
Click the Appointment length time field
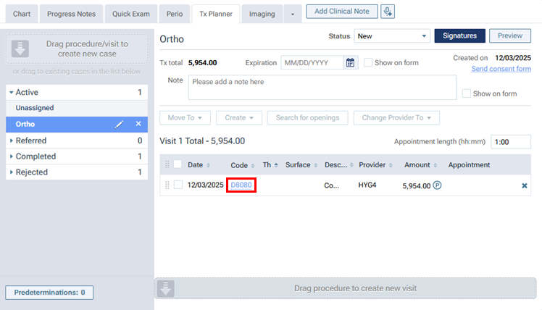point(509,142)
